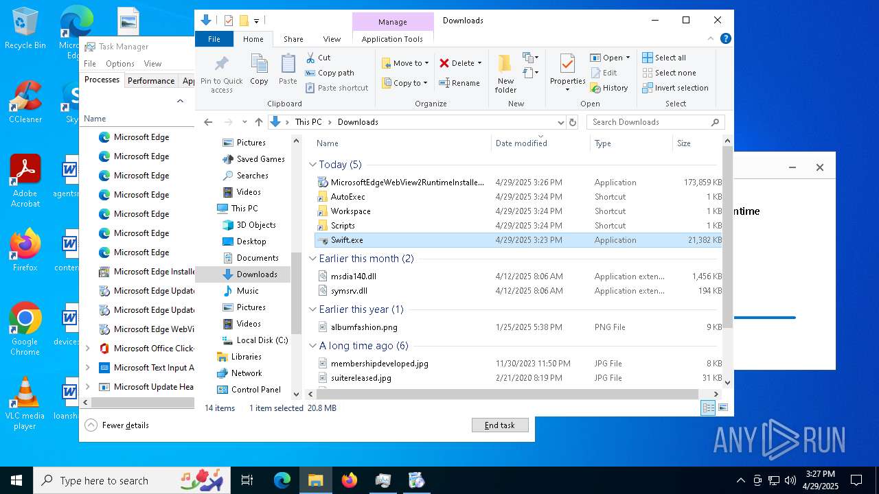
Task: Click Select all in the Select group
Action: pyautogui.click(x=664, y=58)
